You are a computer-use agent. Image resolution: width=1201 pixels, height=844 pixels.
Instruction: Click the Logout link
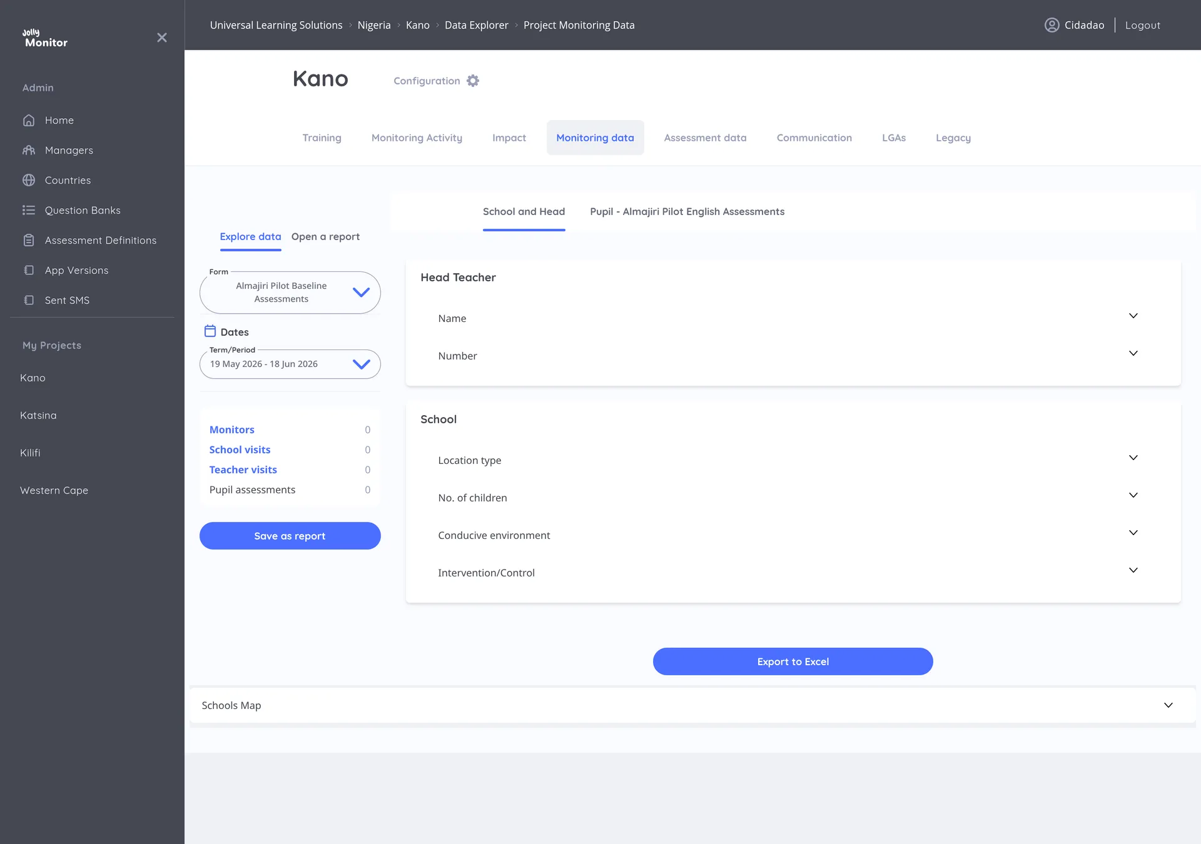click(1142, 25)
